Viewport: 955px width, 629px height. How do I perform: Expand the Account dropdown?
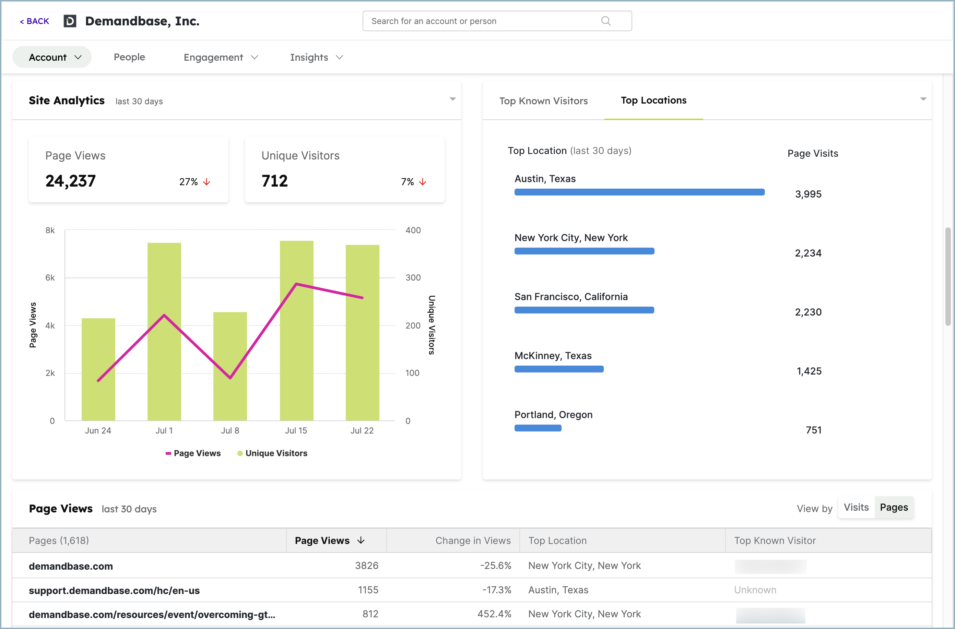click(x=52, y=57)
